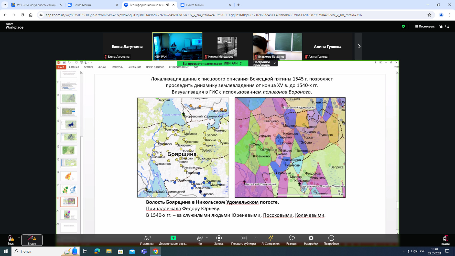This screenshot has height=256, width=455.
Task: Open the Настройки просмотра dropdown
Action: (x=263, y=63)
